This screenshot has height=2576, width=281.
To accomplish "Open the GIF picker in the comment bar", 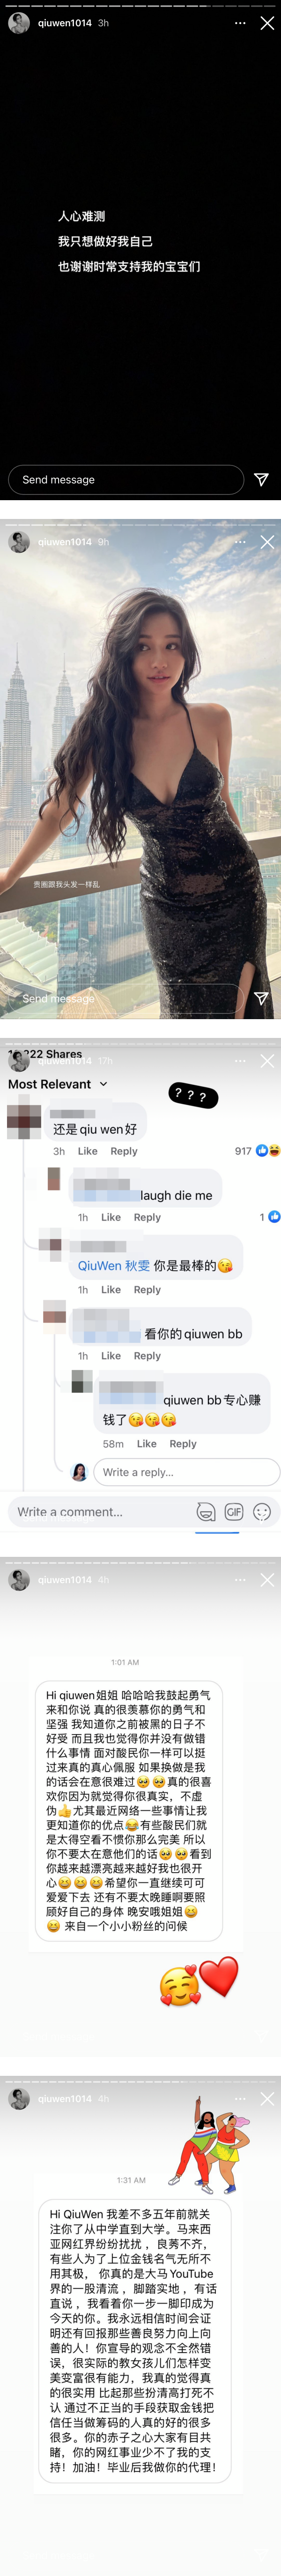I will click(234, 1512).
